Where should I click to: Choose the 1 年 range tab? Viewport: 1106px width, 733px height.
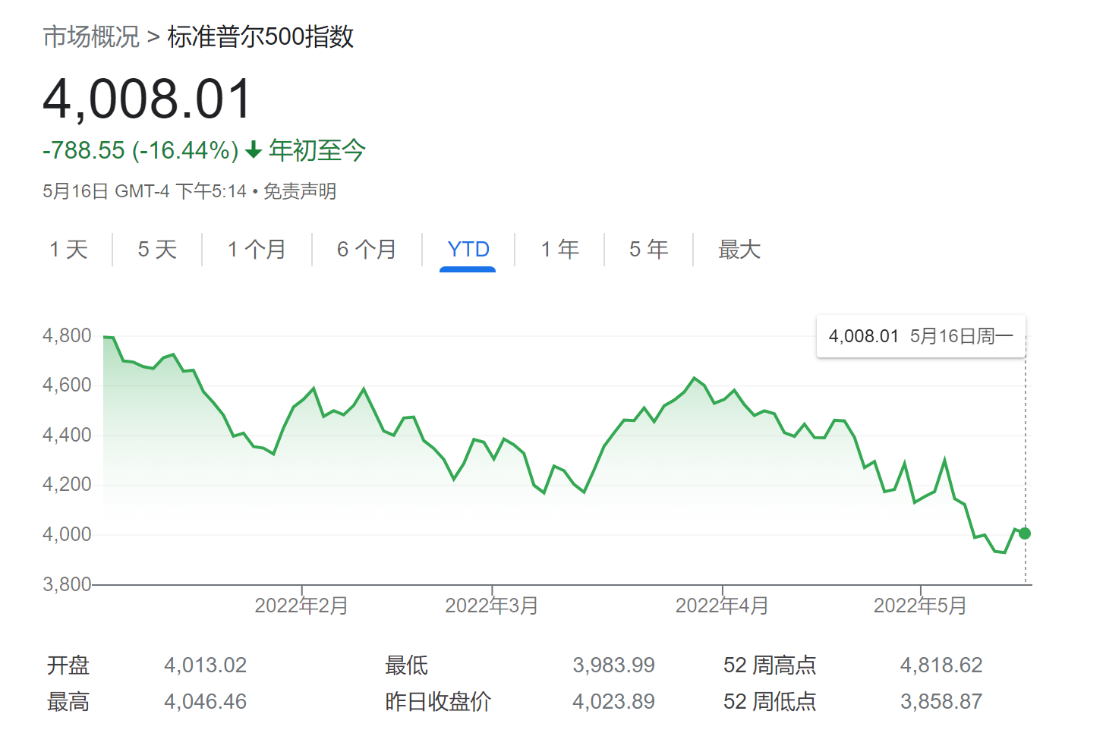(559, 249)
